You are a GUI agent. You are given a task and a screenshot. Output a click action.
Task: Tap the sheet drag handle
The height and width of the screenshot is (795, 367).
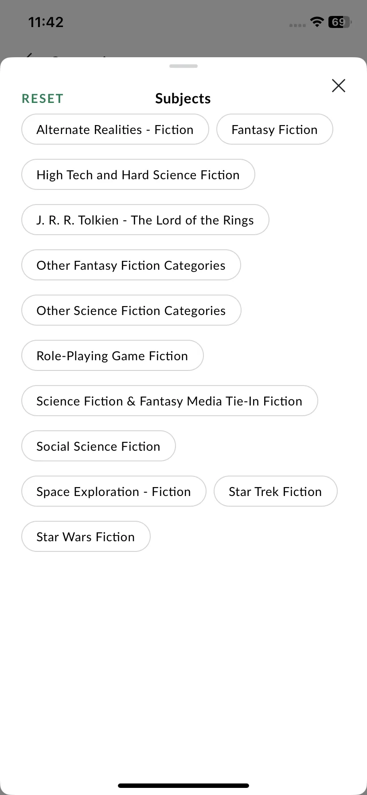(183, 66)
